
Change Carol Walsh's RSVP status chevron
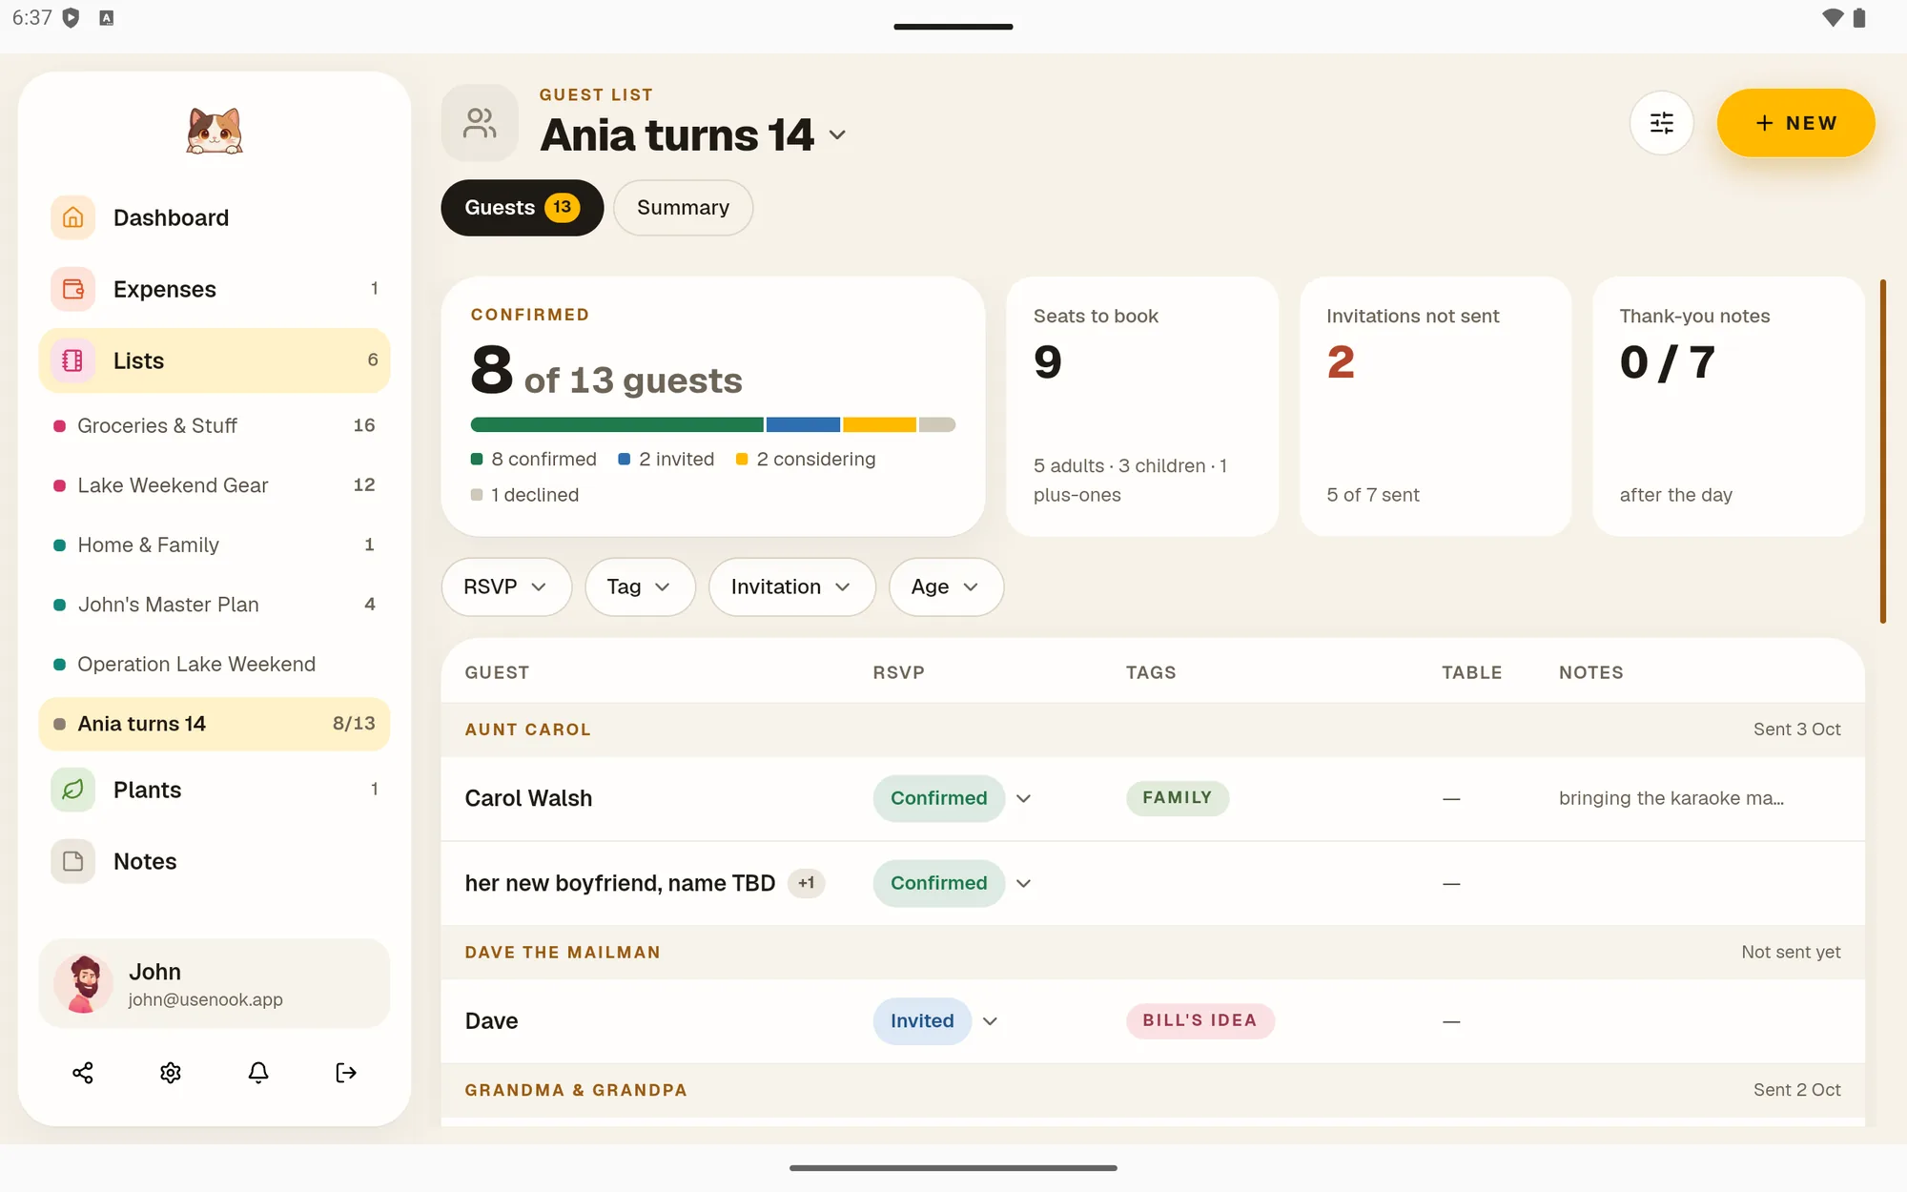1023,798
